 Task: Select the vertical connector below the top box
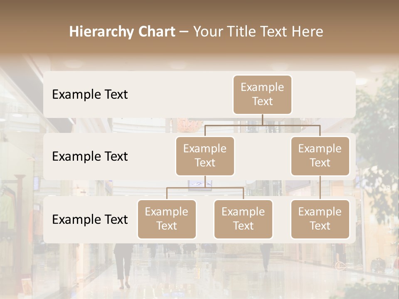262,120
